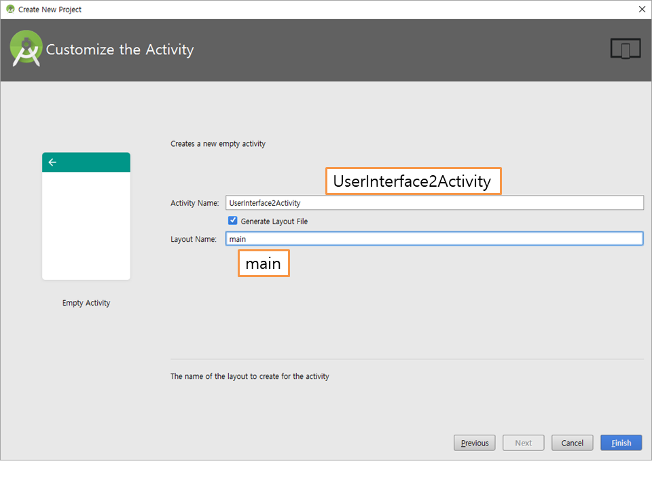
Task: Click the Android Studio logo in header
Action: pos(26,50)
